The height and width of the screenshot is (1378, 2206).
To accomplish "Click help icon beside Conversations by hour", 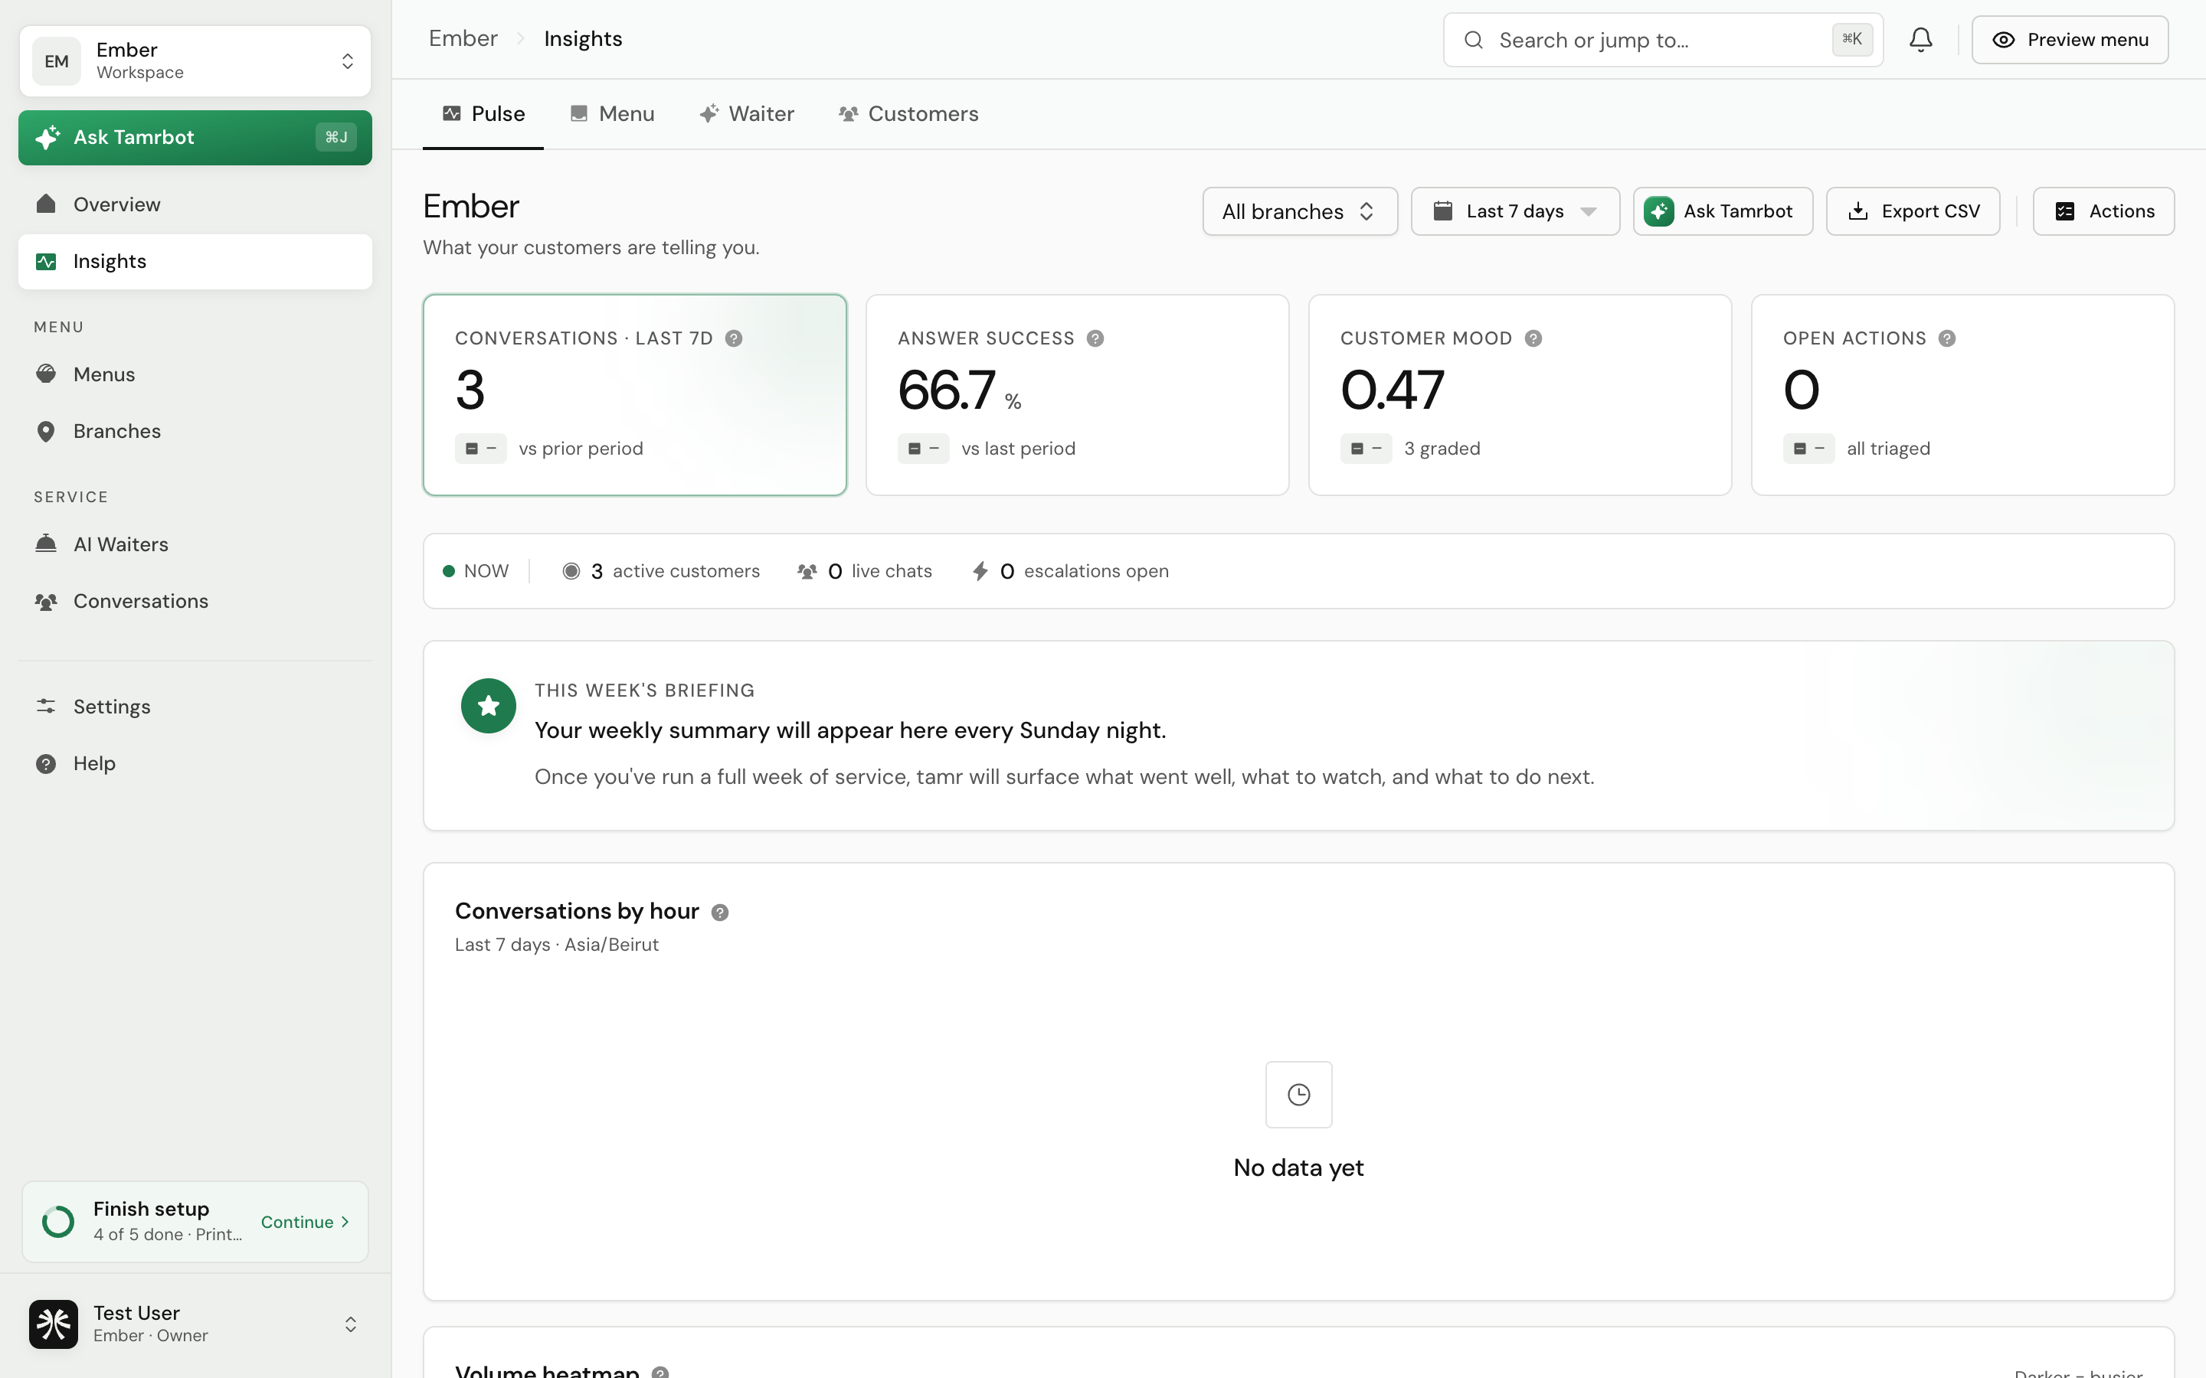I will (720, 913).
